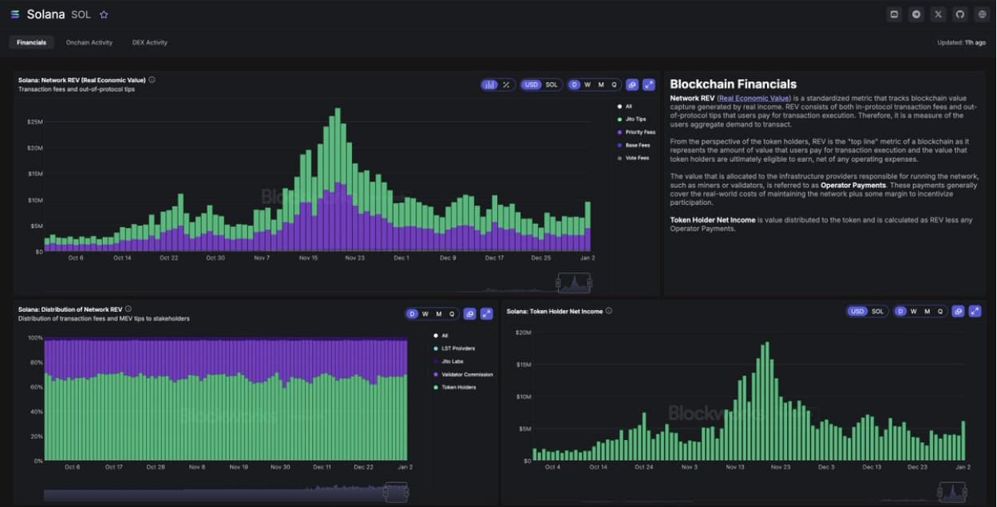Screen dimensions: 997x507
Task: Open the website globe icon
Action: click(983, 14)
